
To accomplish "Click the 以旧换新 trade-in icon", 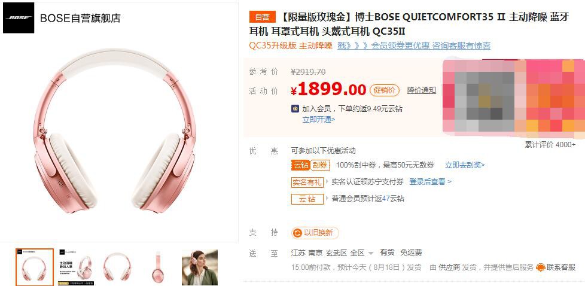I will pos(297,233).
